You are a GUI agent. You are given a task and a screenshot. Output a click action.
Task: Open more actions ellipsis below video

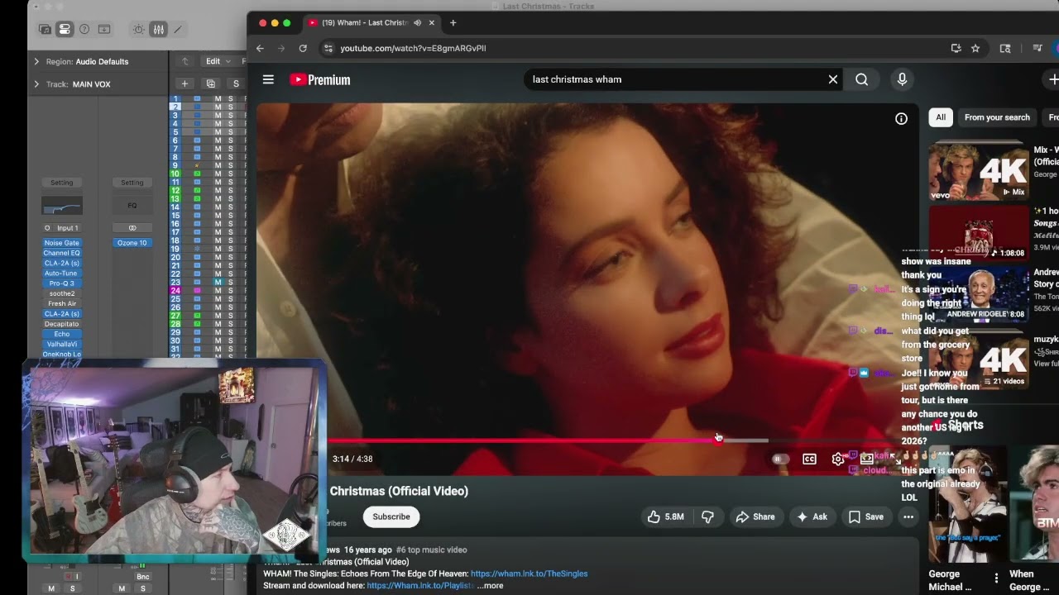(x=908, y=516)
